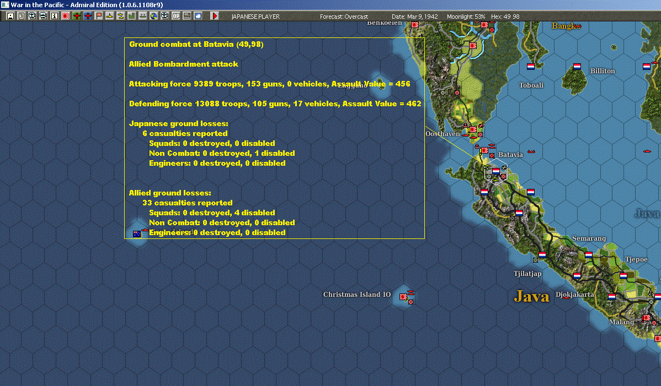
Task: Click the Semarang map label
Action: [589, 238]
